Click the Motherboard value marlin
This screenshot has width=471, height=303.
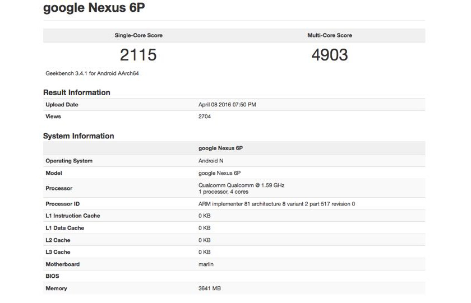206,264
